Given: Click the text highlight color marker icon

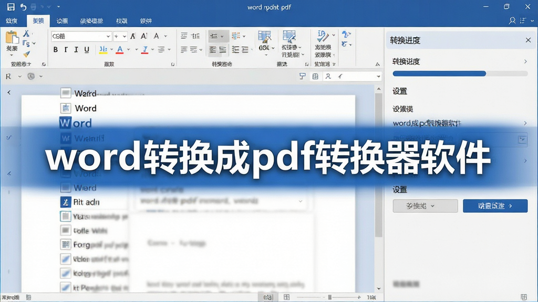Looking at the screenshot, I should [103, 50].
